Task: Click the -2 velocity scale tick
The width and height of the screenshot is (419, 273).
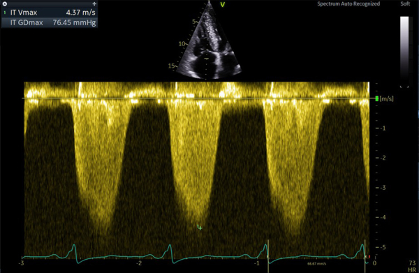Action: pos(381,158)
